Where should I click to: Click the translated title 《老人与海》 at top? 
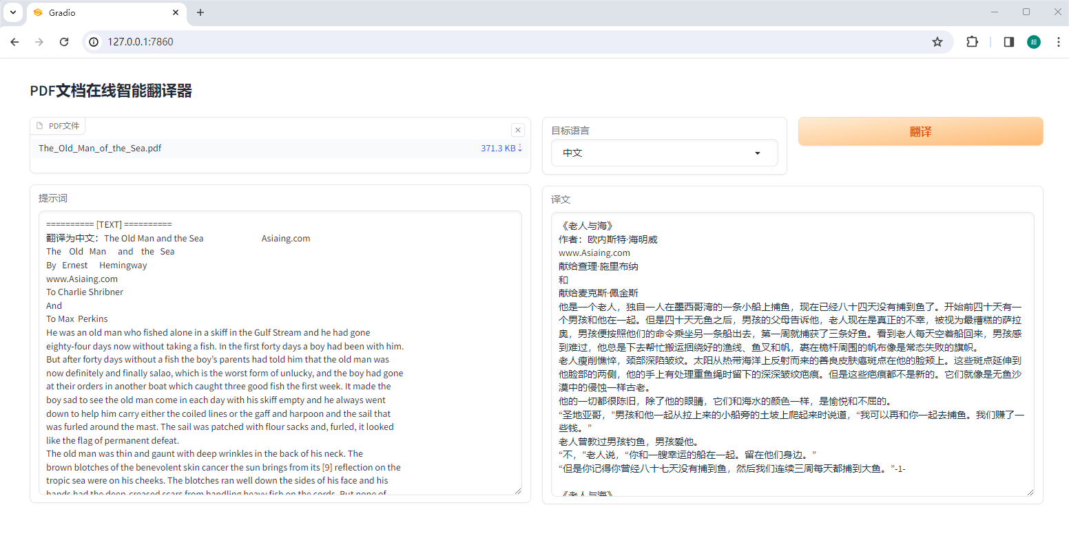point(585,226)
